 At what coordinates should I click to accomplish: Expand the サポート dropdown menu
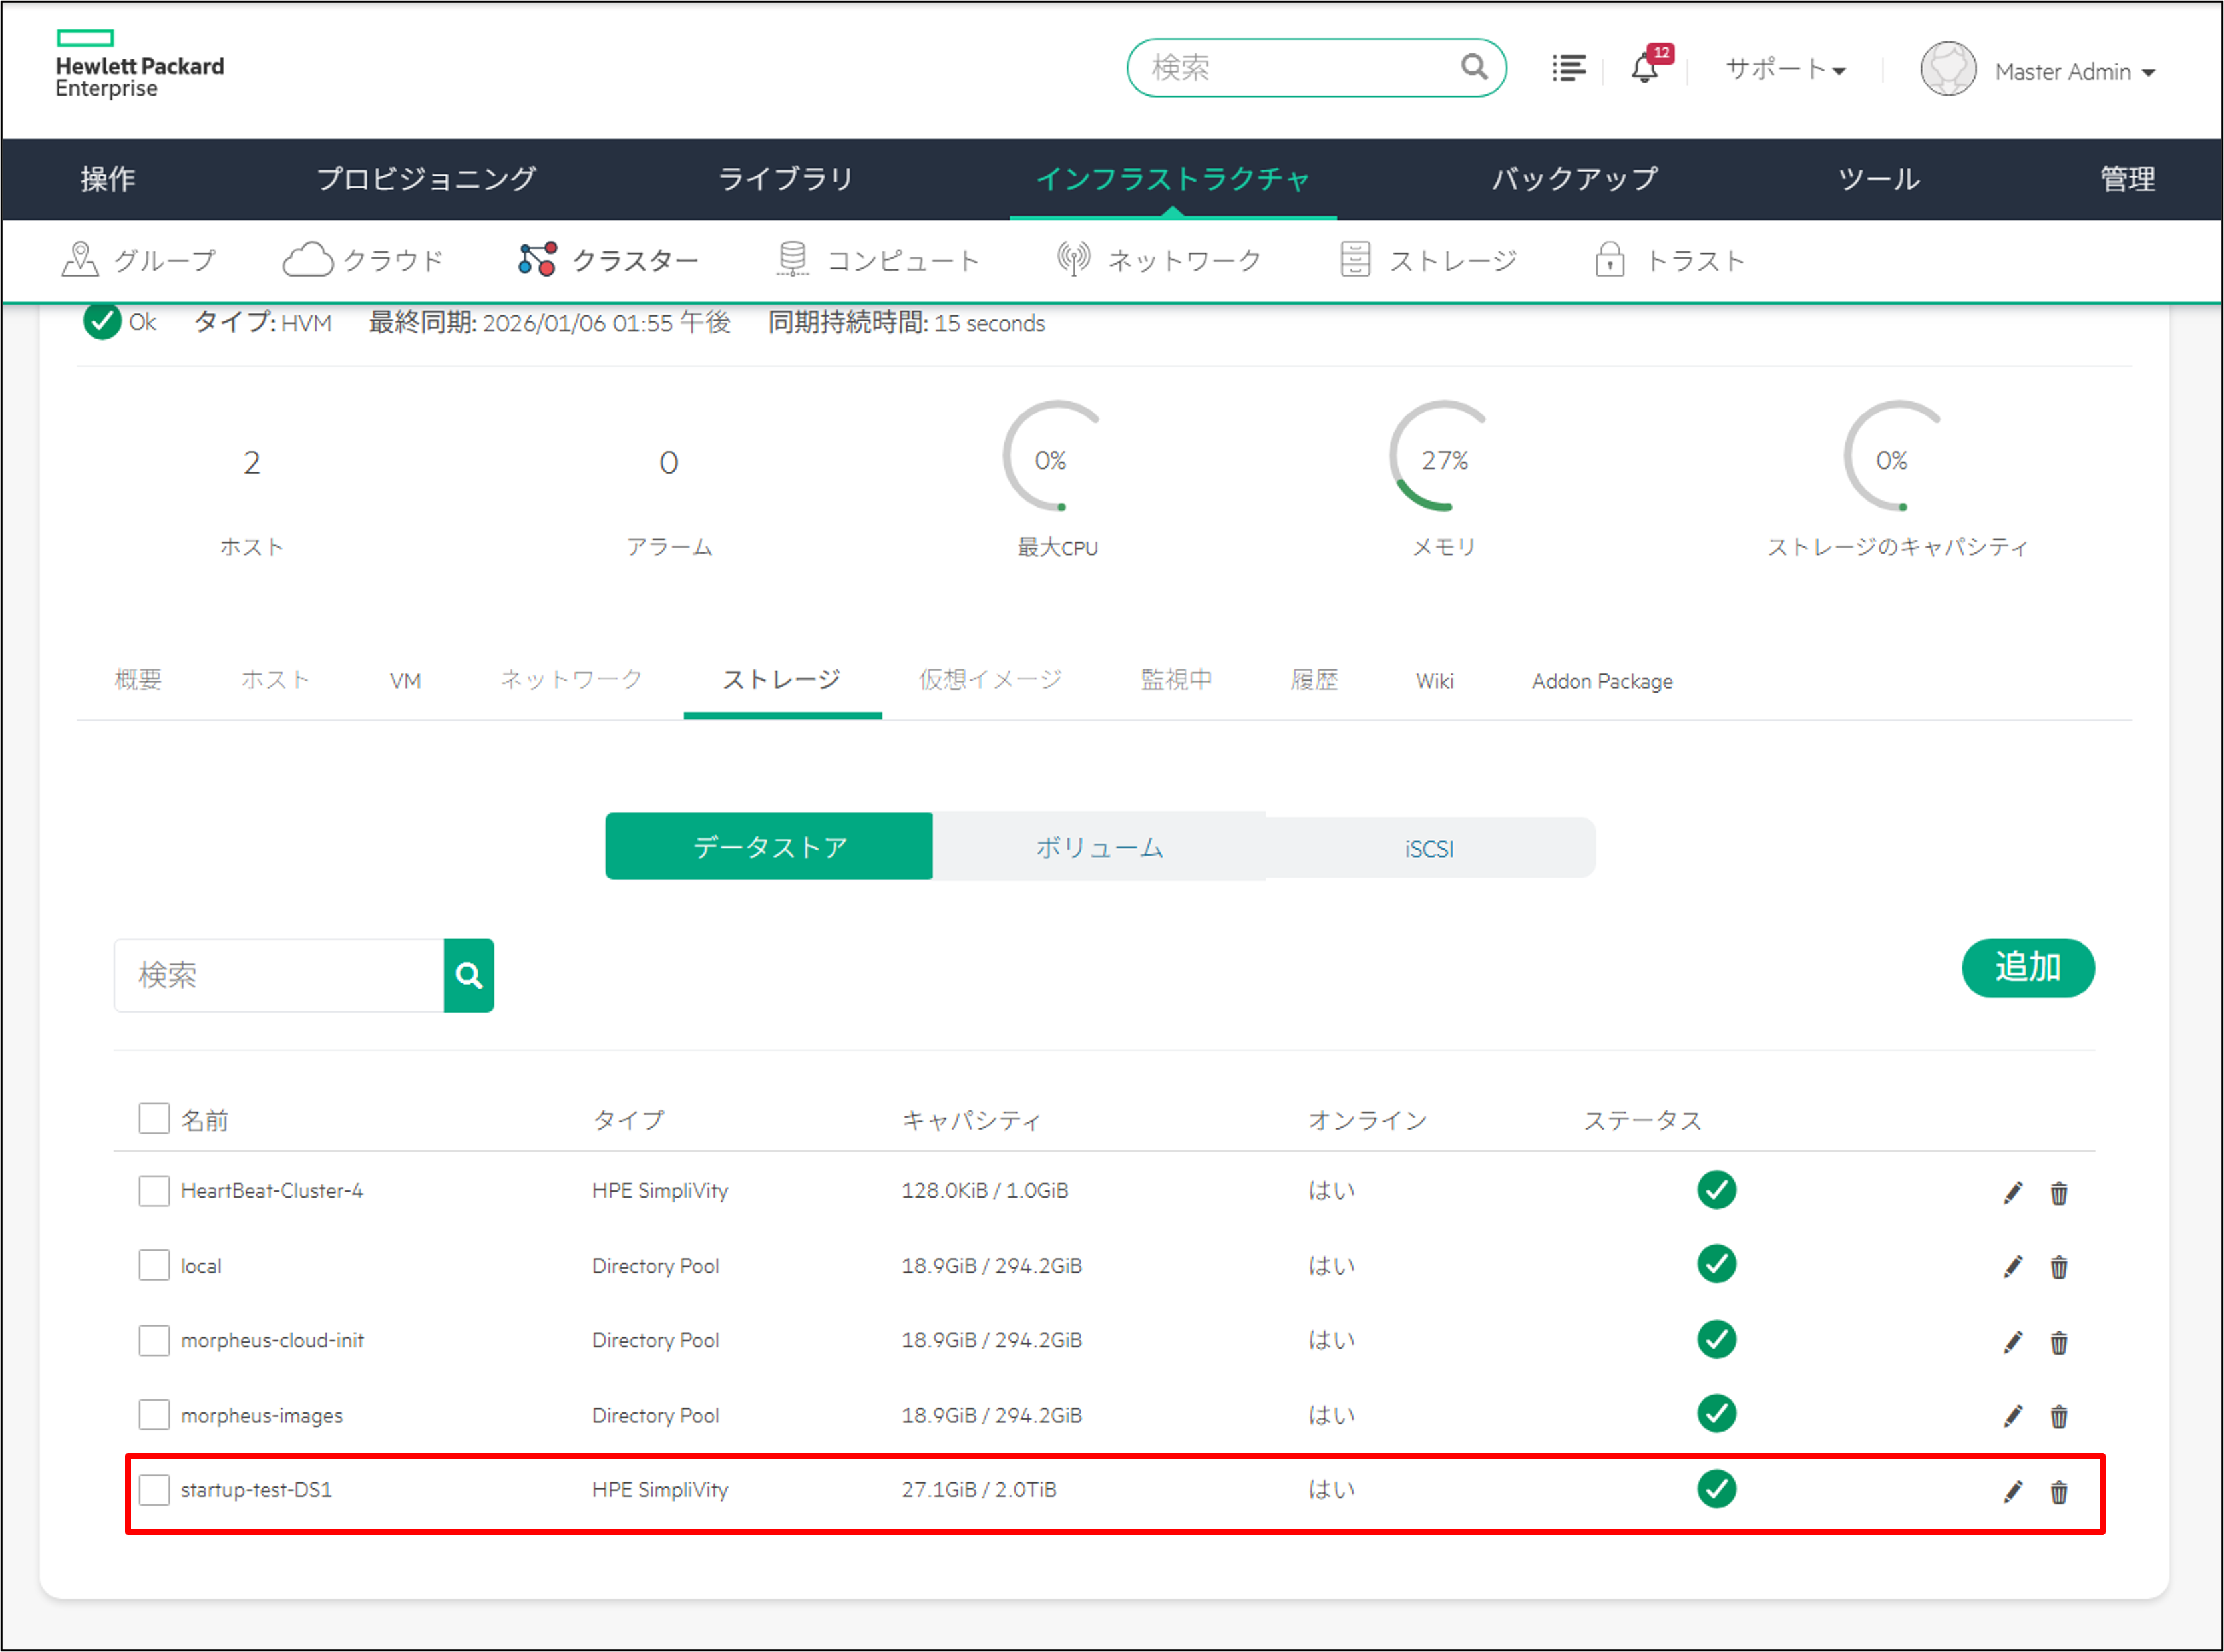tap(1786, 69)
